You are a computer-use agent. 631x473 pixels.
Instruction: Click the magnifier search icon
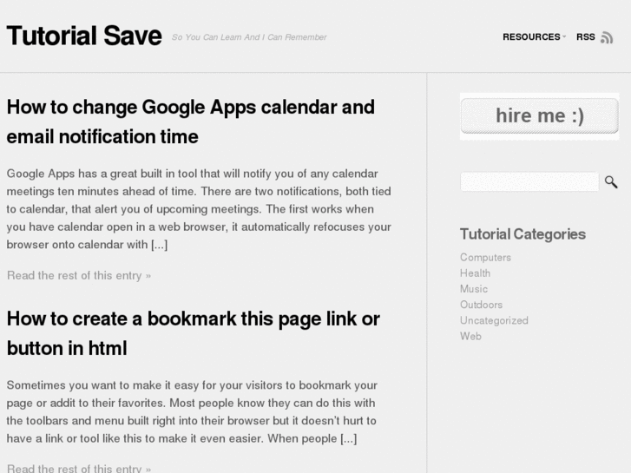coord(611,181)
